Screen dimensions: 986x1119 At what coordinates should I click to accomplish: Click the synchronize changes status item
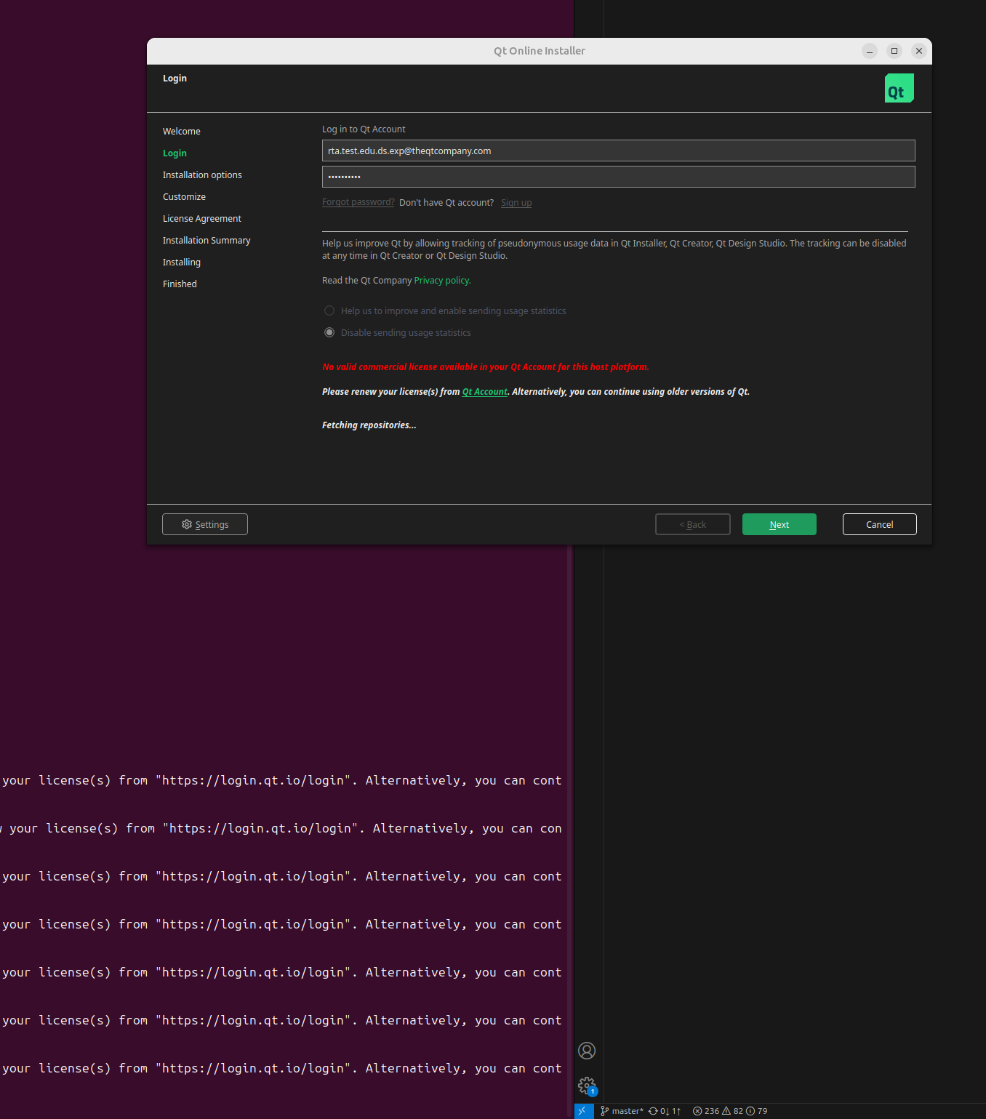point(665,1111)
